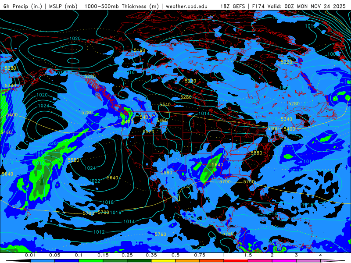351x263 pixels.
Task: Click the '5160' thickness contour label
Action: click(140, 50)
